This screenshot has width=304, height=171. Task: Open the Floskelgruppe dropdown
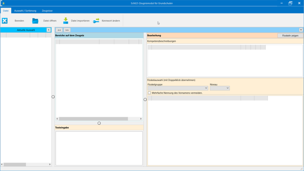[x=178, y=88]
